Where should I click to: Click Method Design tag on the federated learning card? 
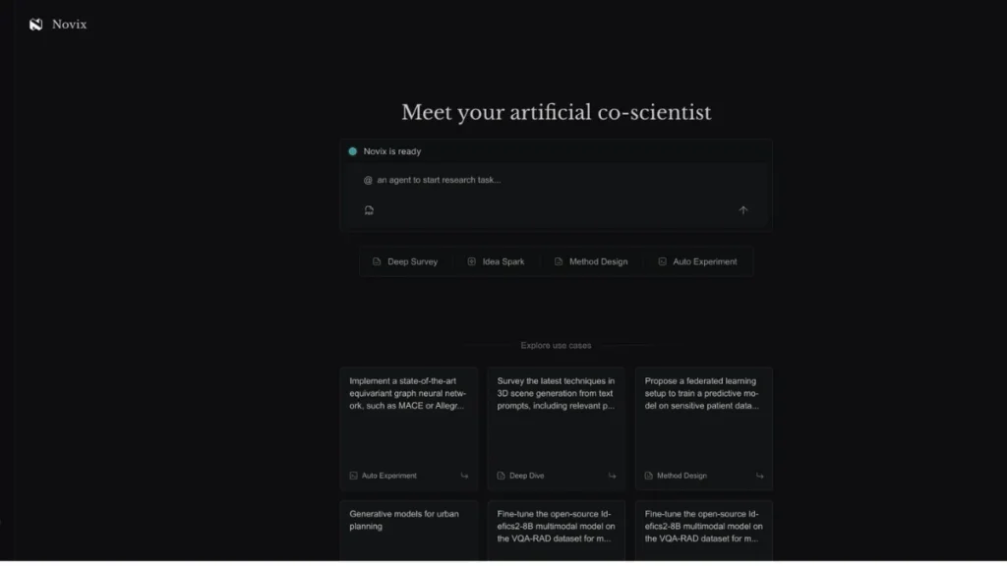click(681, 476)
